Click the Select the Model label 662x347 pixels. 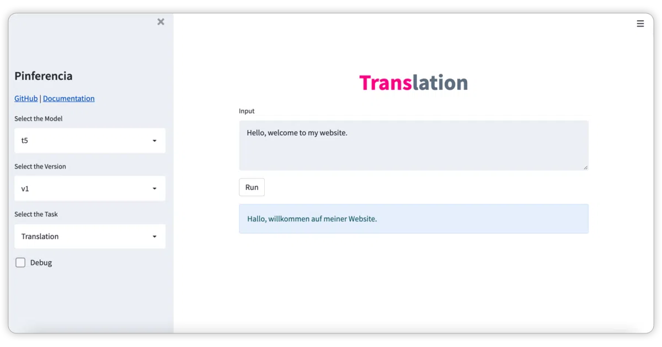point(39,118)
